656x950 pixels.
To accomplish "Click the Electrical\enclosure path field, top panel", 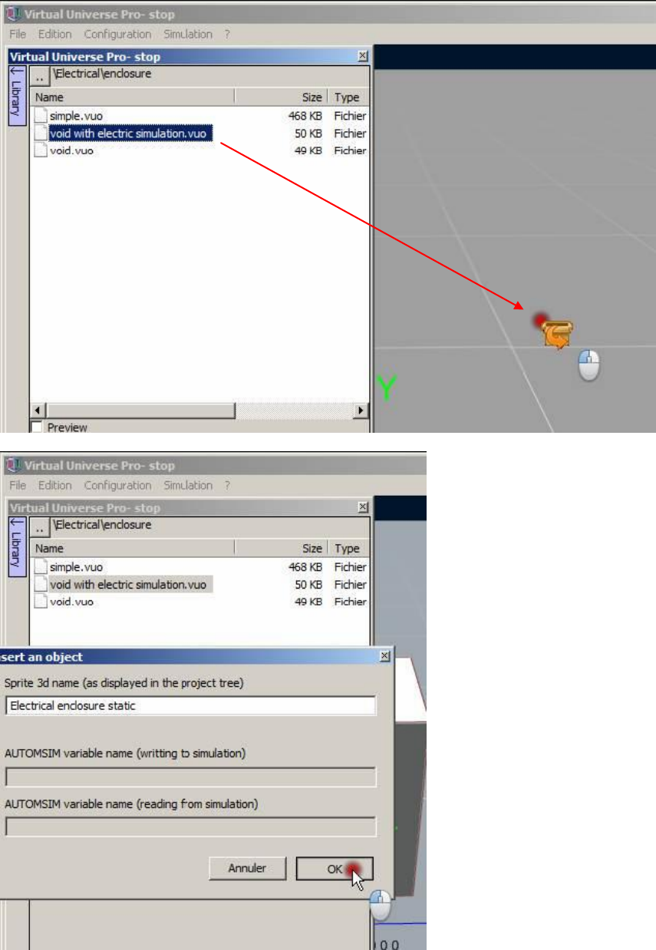I will (209, 75).
